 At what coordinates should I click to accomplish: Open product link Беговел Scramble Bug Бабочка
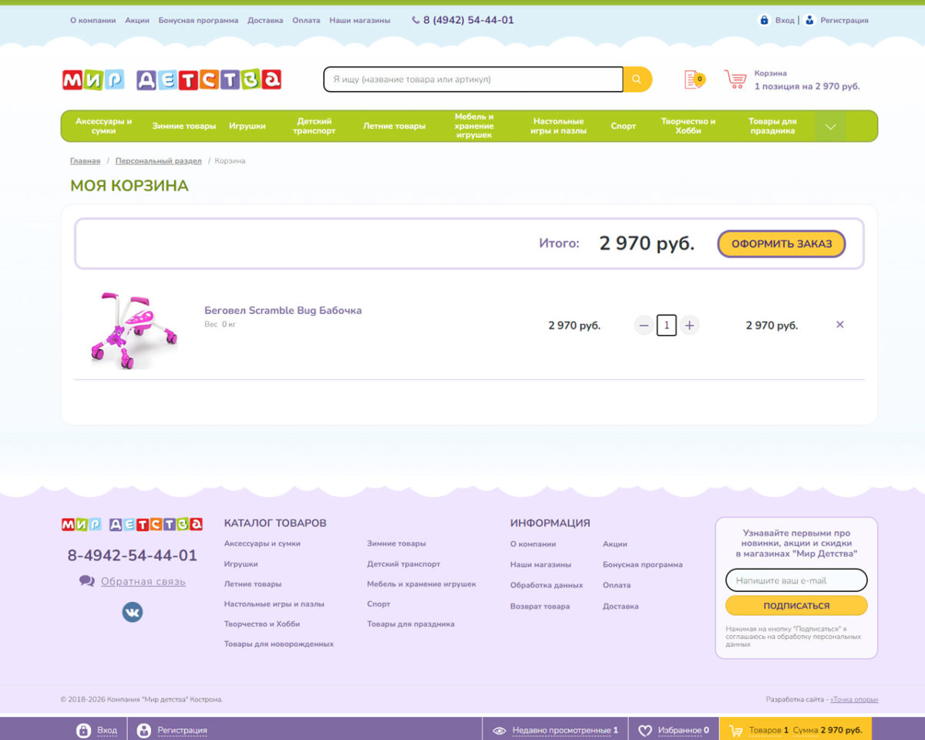pos(283,311)
